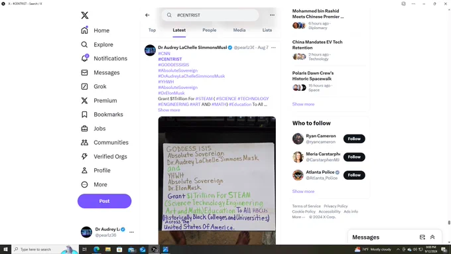451x254 pixels.
Task: Expand footer More options
Action: click(298, 217)
